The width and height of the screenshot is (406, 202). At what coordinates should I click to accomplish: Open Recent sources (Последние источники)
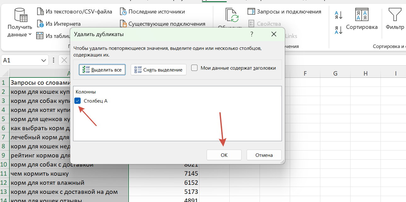coord(152,12)
